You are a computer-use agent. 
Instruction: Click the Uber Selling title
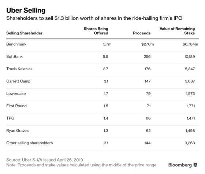(x=26, y=11)
